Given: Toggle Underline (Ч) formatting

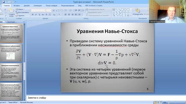Looking at the screenshot, I should [x=40, y=15].
